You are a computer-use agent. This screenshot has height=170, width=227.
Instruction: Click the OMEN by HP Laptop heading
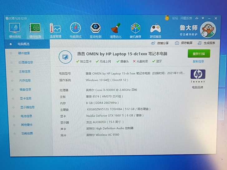point(122,54)
